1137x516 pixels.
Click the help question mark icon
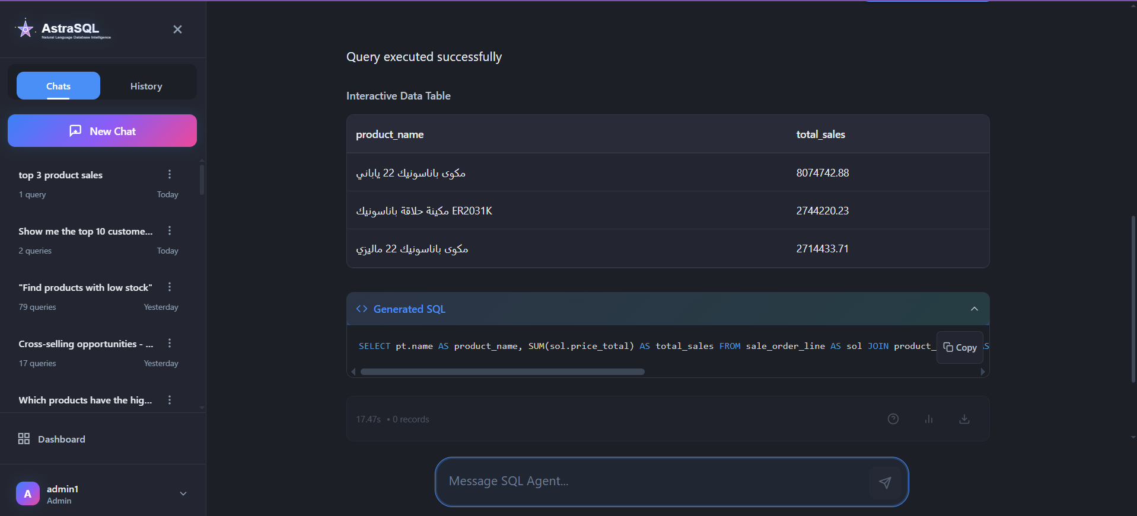[x=893, y=419]
